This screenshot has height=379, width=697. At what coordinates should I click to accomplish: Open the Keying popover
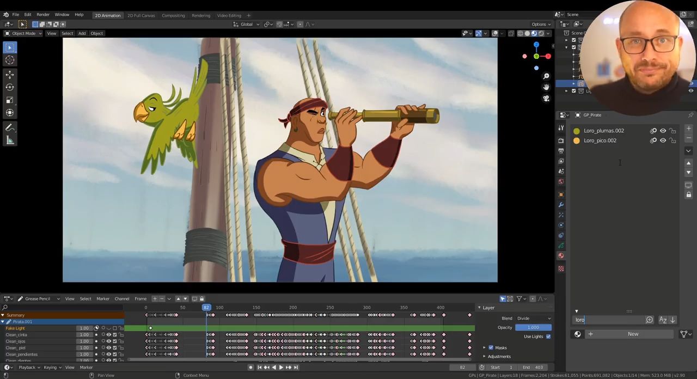(52, 368)
